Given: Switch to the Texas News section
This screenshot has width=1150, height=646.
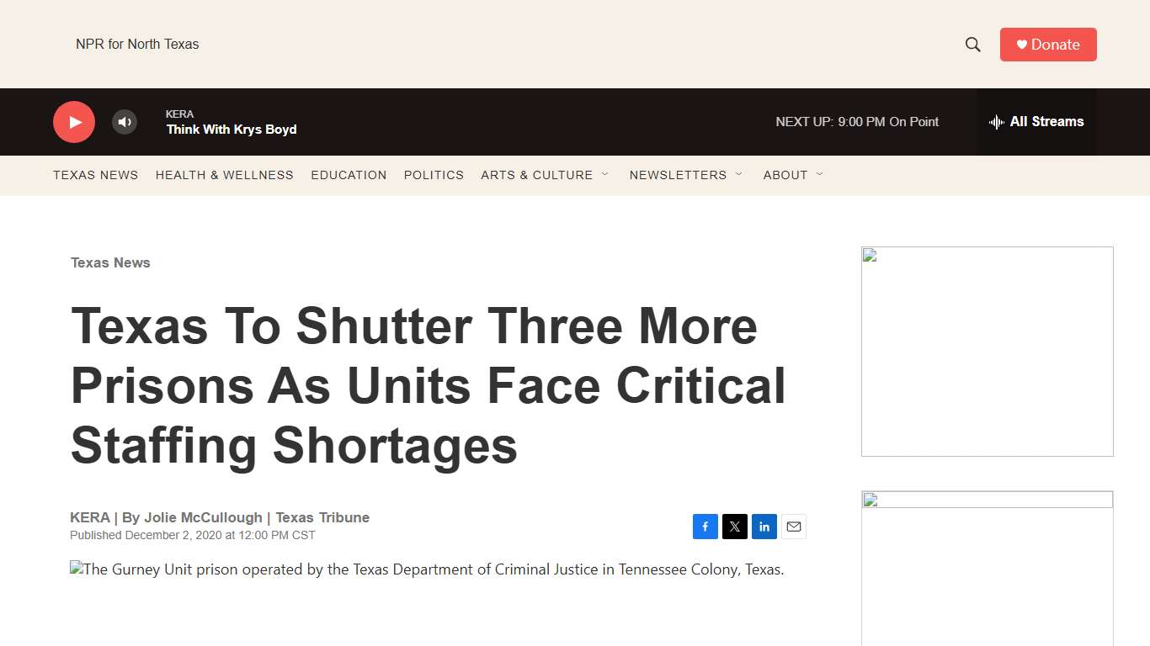Looking at the screenshot, I should tap(95, 175).
